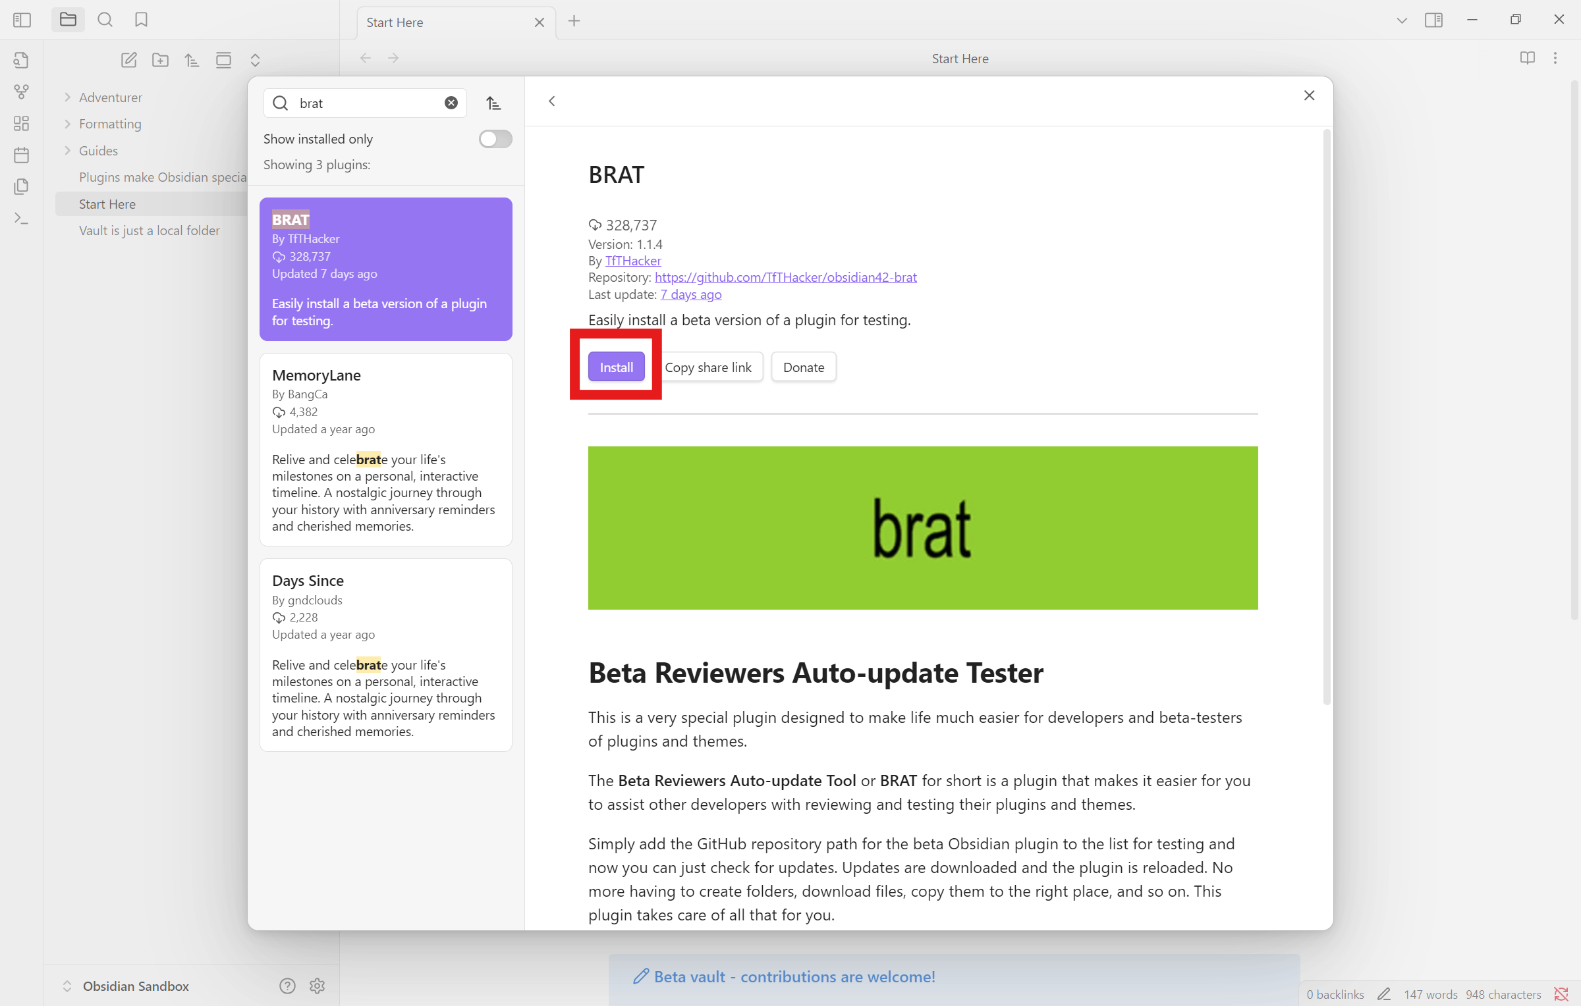Change plugin list sort order icon
The height and width of the screenshot is (1006, 1581).
pos(493,103)
